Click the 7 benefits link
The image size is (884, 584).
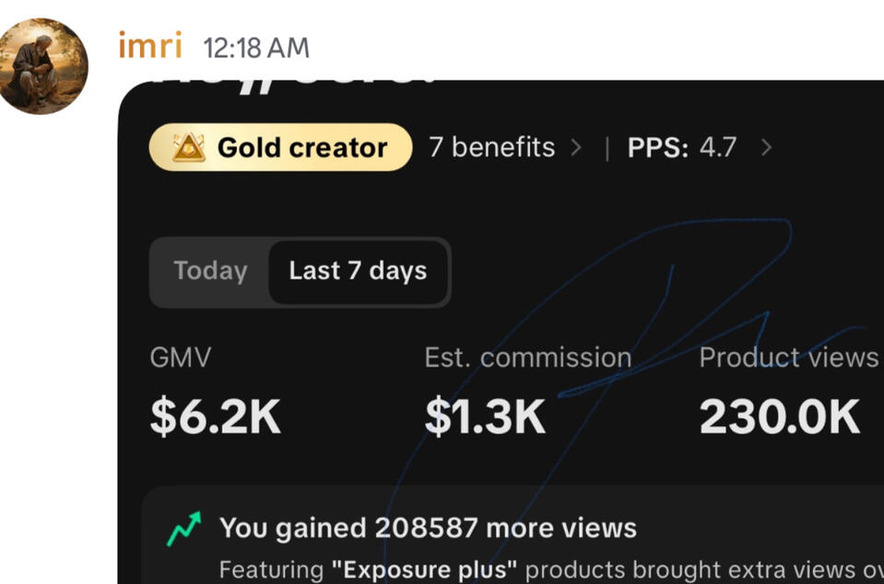point(489,146)
